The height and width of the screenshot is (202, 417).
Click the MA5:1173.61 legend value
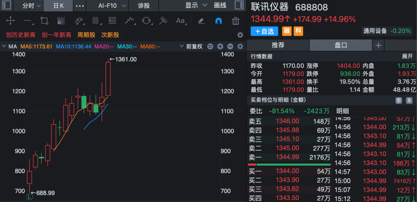pyautogui.click(x=36, y=46)
